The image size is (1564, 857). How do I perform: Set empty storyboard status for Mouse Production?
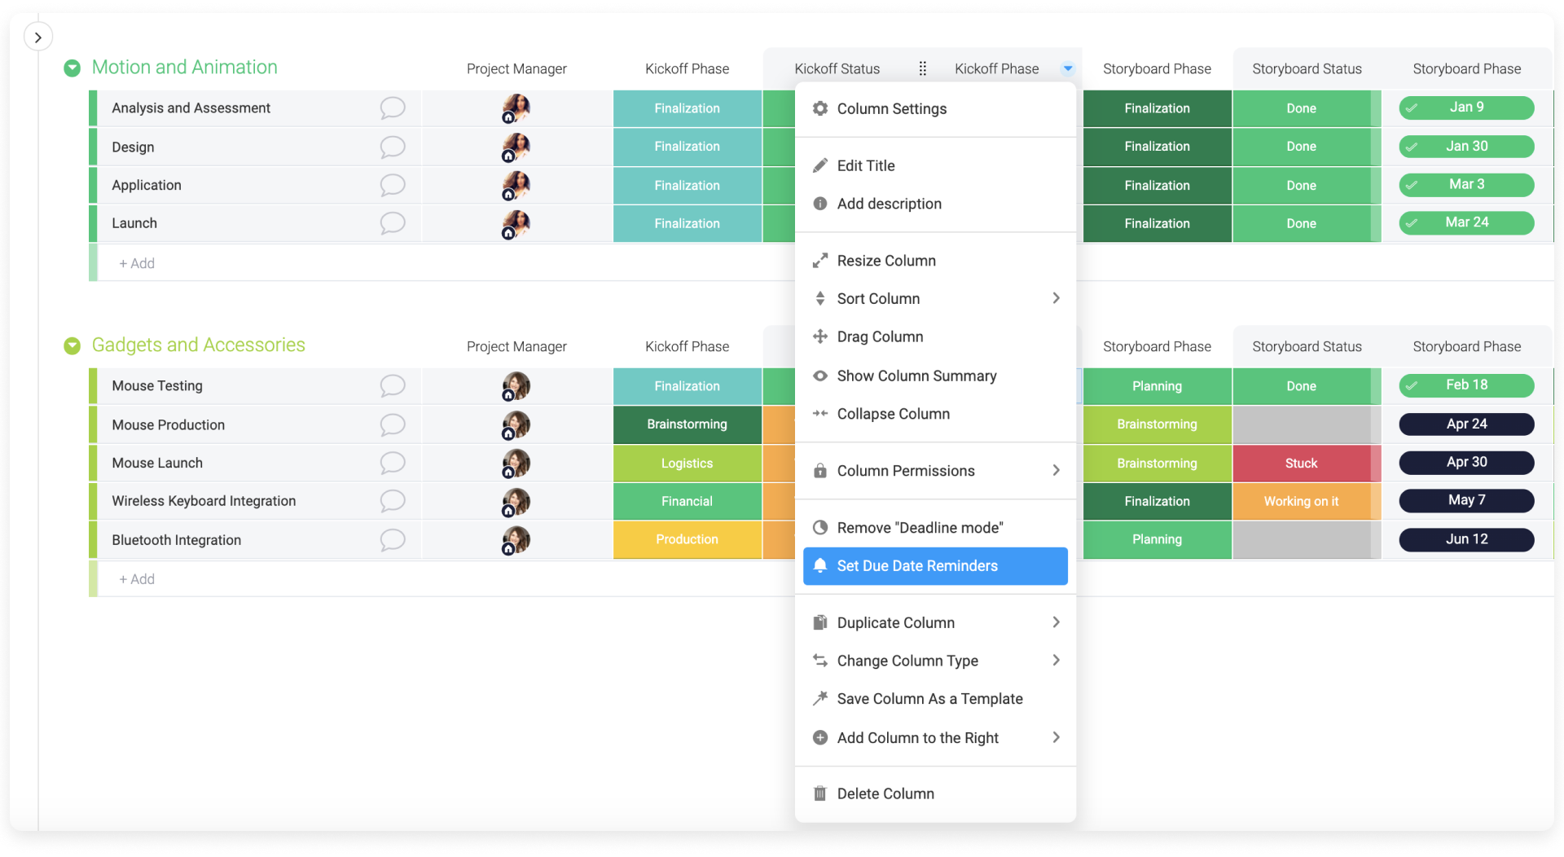coord(1307,424)
